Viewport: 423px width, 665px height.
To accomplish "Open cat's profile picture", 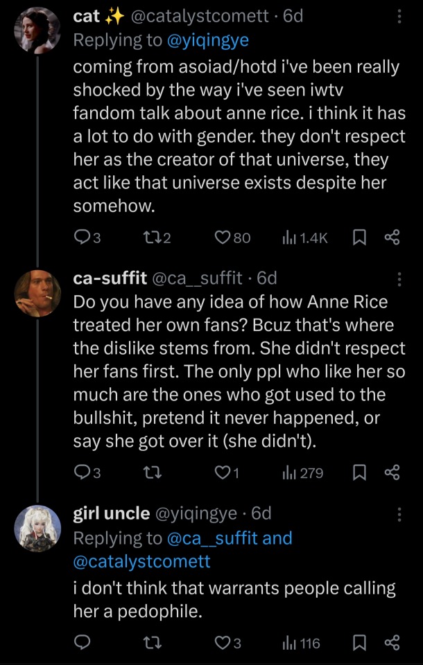I will (37, 30).
